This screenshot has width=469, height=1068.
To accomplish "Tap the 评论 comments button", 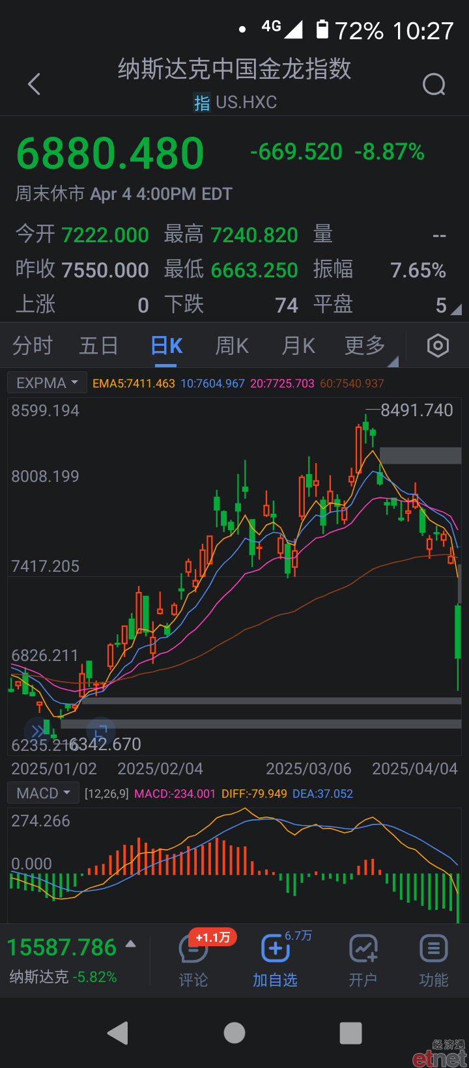I will point(193,980).
